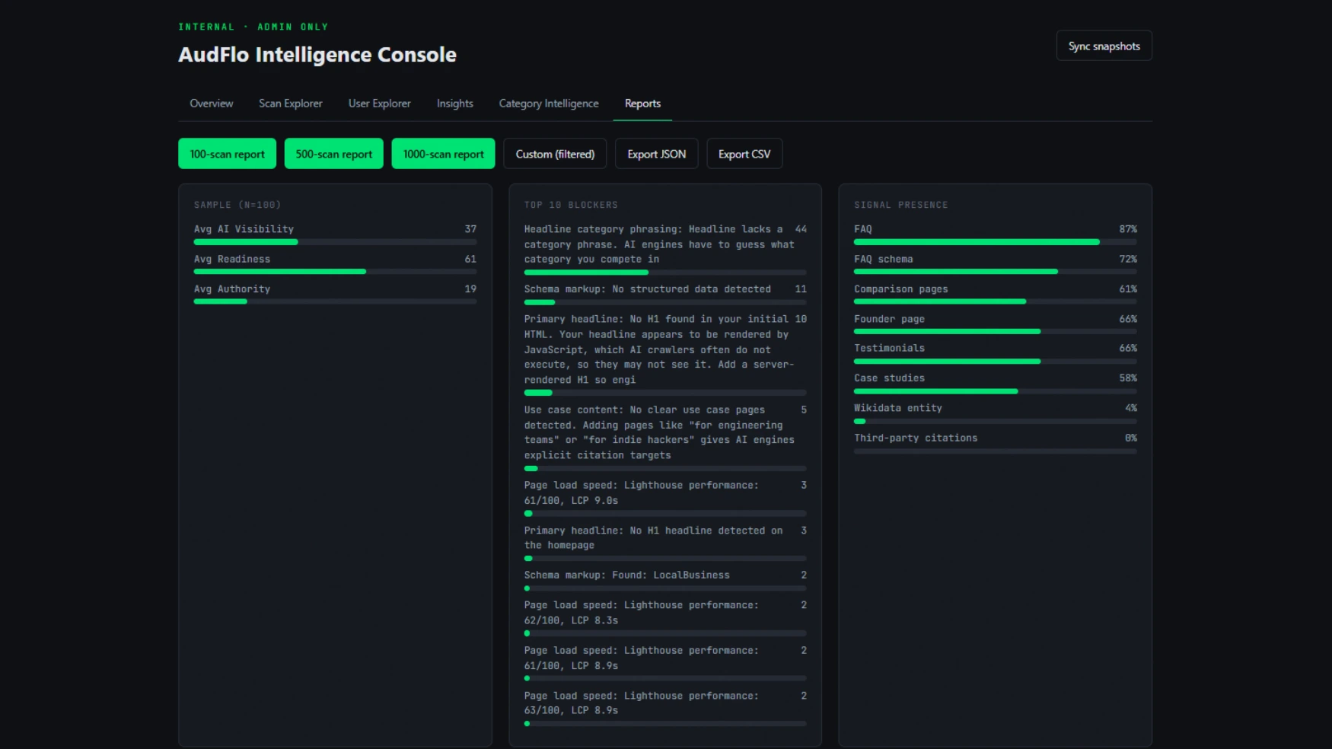The image size is (1332, 749).
Task: Click the Wikidata entity signal row
Action: [995, 413]
